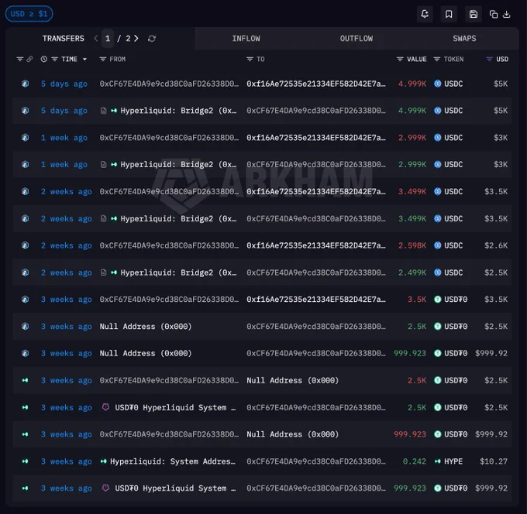Click Hyperliquid: Bridge2 sender in green 3.499K row
The image size is (527, 514).
click(x=178, y=218)
